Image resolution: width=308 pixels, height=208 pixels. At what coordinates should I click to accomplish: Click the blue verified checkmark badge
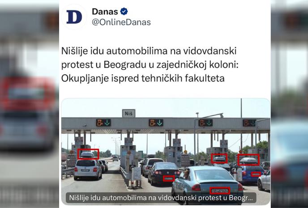pyautogui.click(x=124, y=11)
